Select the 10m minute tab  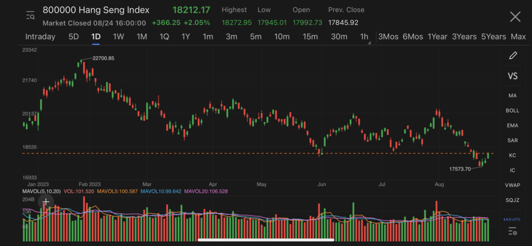(282, 37)
